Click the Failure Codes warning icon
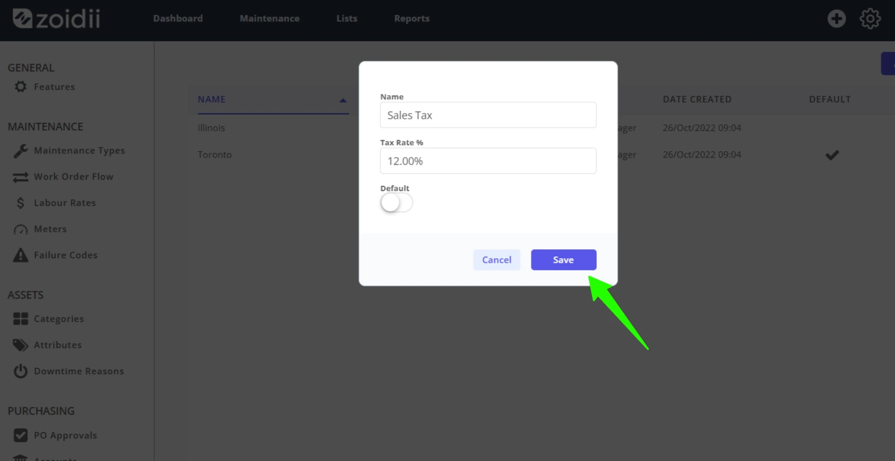 (21, 255)
